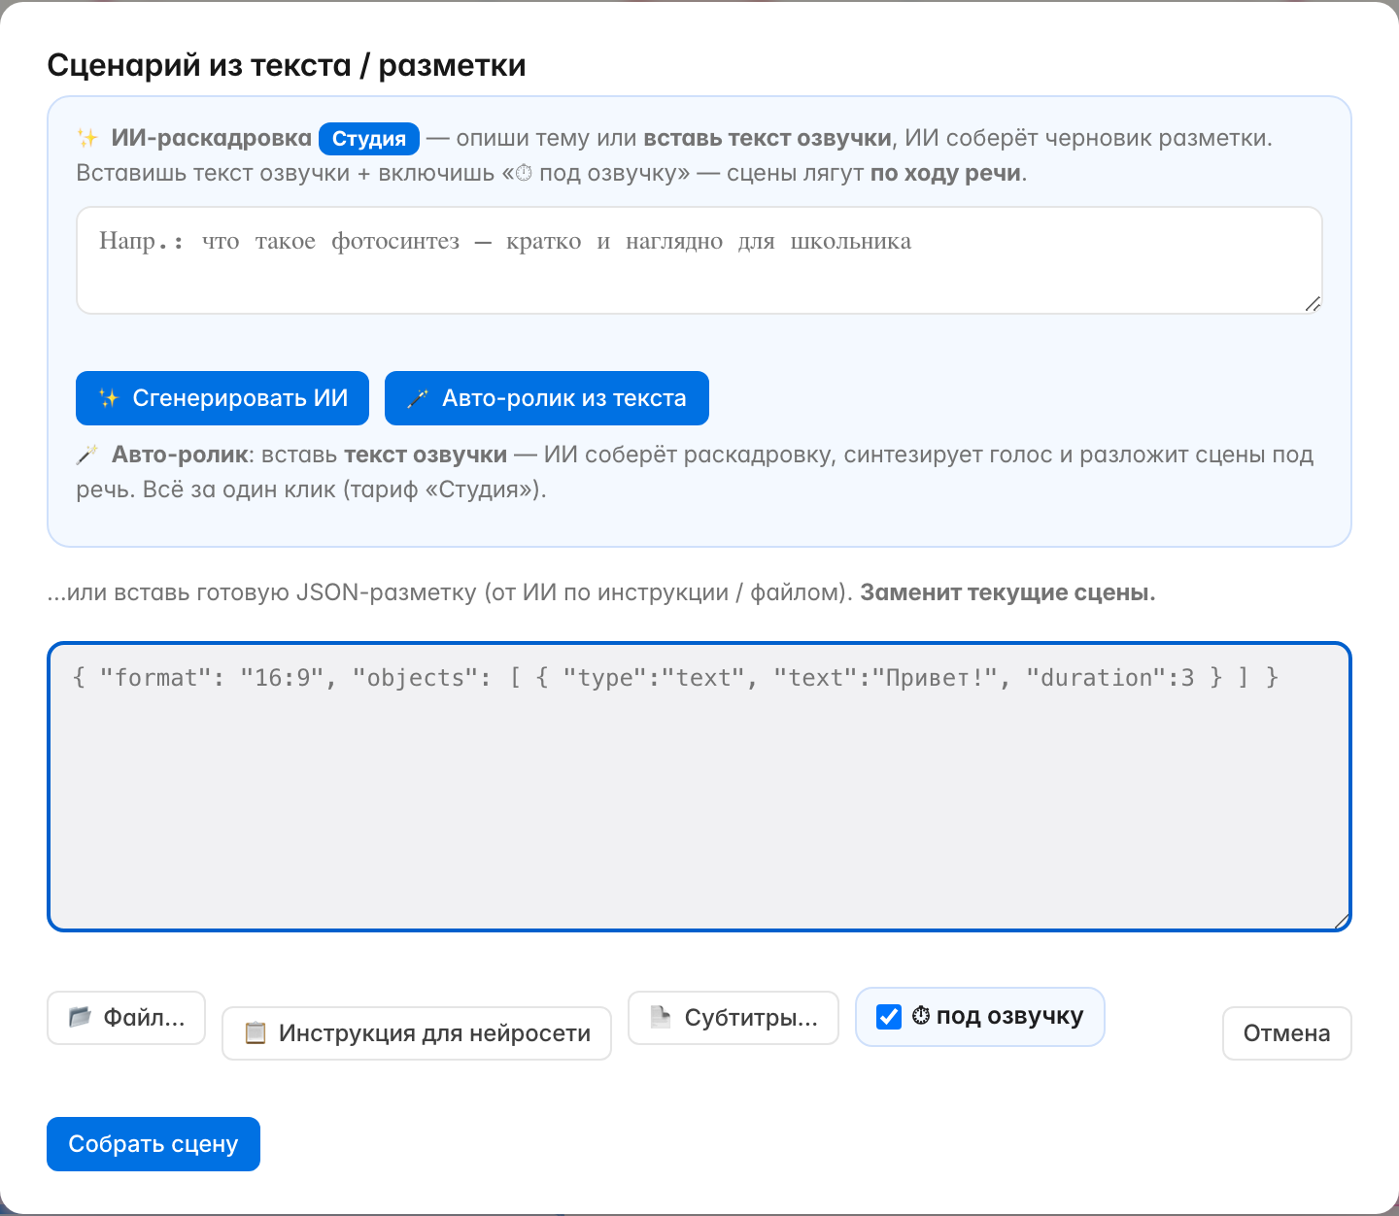Click the heading «Сценарий из текста / разметки»
The width and height of the screenshot is (1399, 1216).
pyautogui.click(x=287, y=65)
